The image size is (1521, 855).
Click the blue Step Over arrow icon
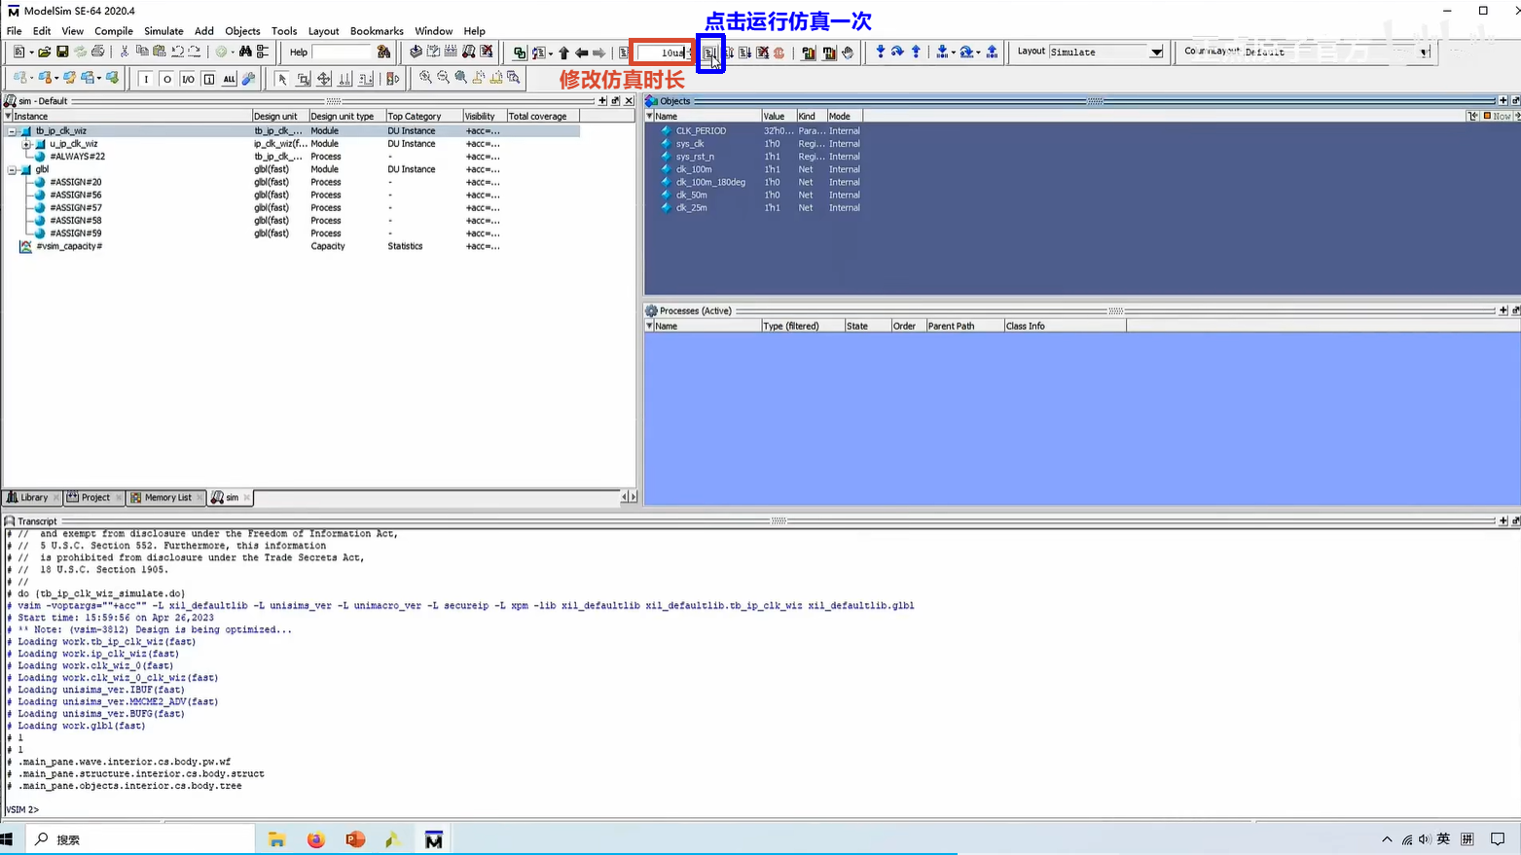click(x=897, y=52)
